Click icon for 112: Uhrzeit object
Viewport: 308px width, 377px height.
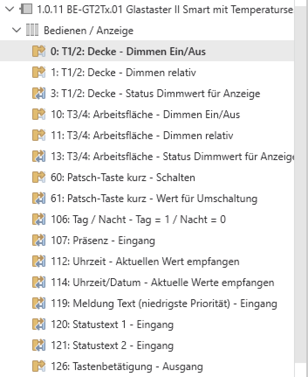coord(39,262)
